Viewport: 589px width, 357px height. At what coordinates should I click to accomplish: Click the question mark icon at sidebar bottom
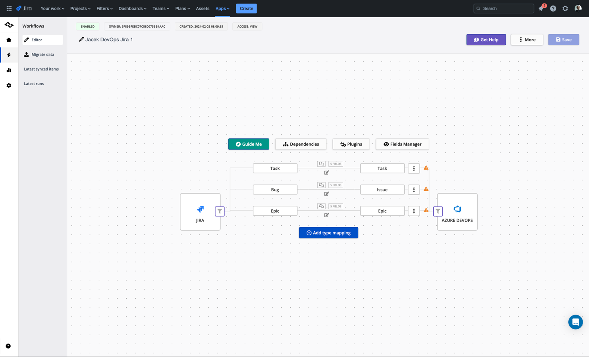click(8, 346)
